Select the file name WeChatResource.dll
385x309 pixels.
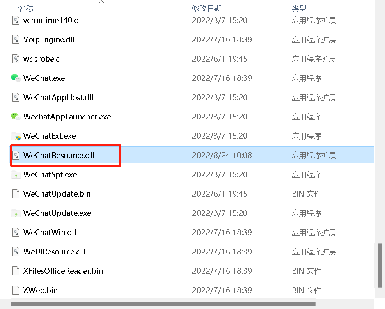tap(59, 155)
